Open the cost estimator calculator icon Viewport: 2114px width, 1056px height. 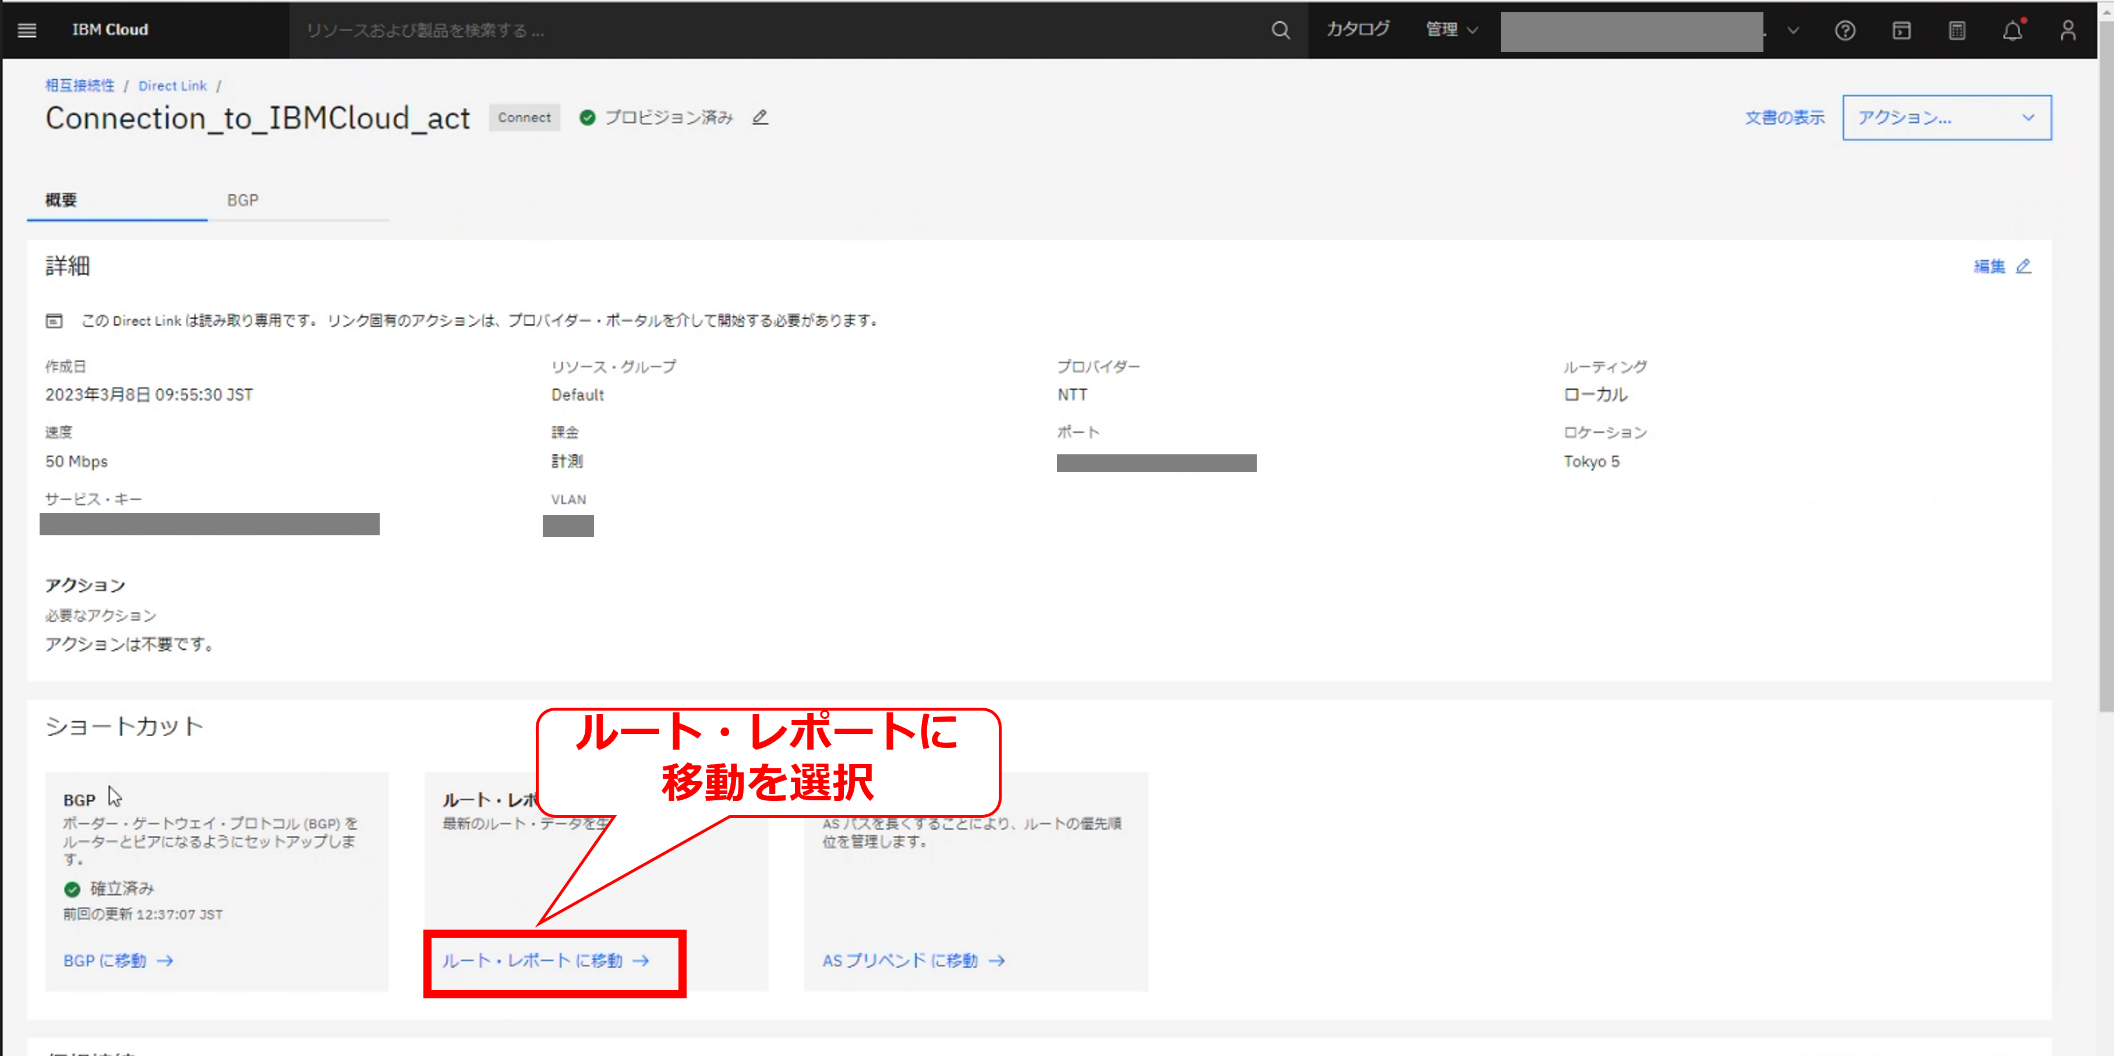tap(1957, 30)
